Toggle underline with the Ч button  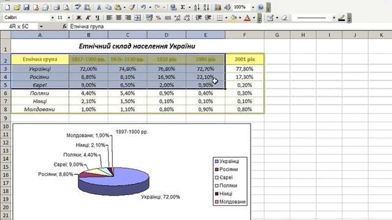tap(97, 18)
